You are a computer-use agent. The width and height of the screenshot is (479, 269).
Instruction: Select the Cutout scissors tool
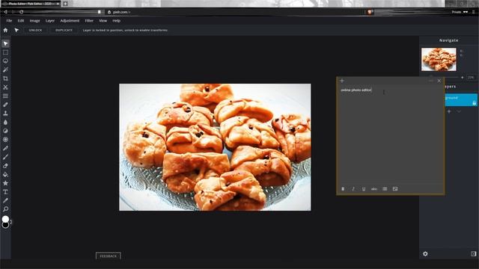coord(5,87)
